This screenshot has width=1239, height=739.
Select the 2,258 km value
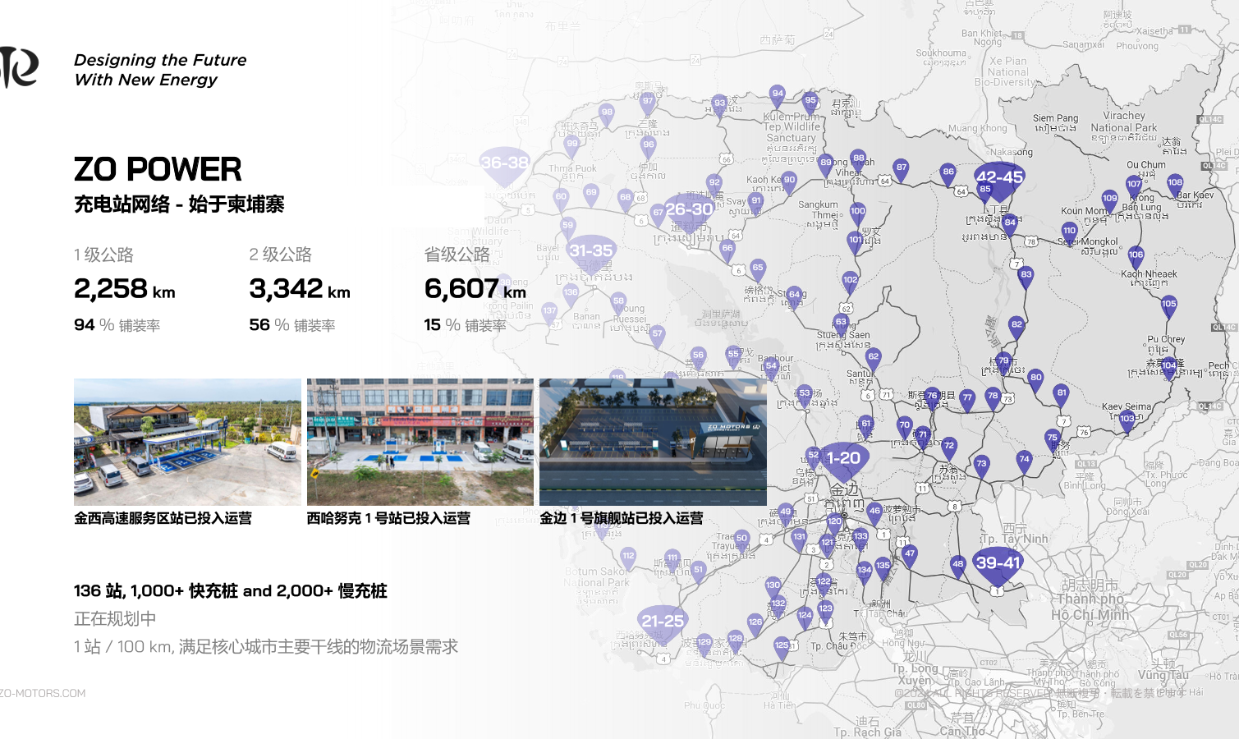[x=125, y=289]
